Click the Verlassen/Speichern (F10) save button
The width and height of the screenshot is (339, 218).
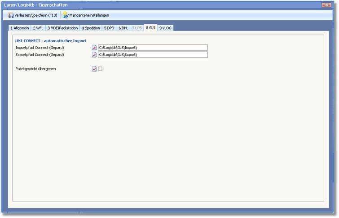(32, 15)
